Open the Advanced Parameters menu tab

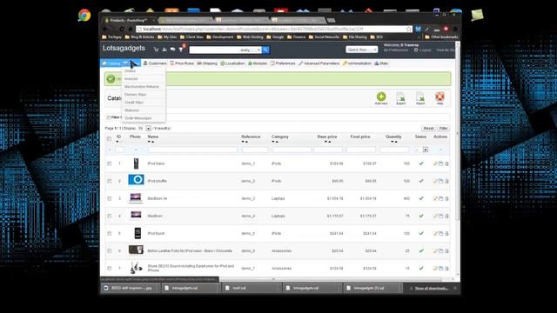[319, 63]
